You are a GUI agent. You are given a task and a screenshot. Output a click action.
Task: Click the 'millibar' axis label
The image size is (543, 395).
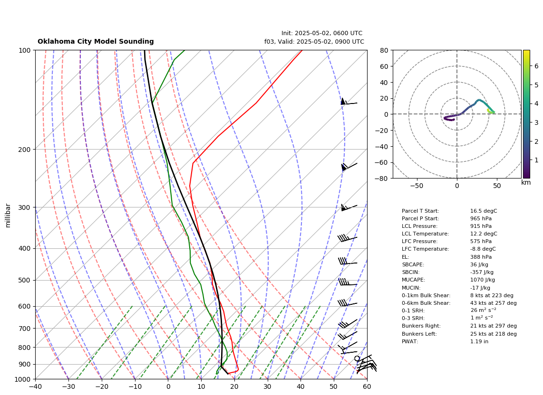click(x=8, y=216)
